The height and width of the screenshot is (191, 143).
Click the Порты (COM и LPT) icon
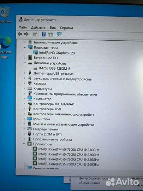29,134
